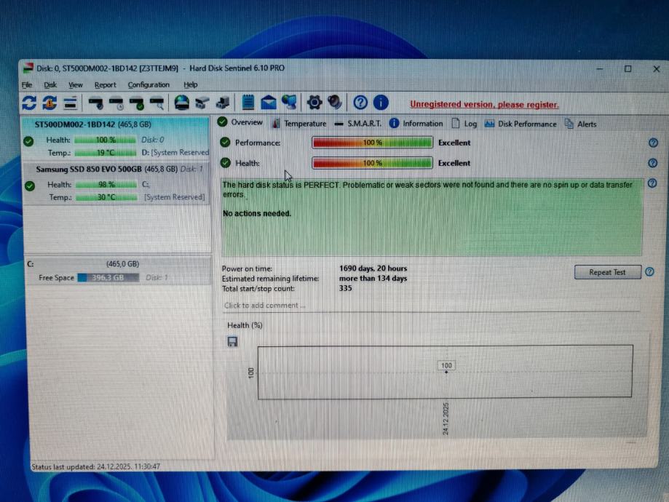The height and width of the screenshot is (502, 669).
Task: Click help icon beside Performance row
Action: click(653, 143)
